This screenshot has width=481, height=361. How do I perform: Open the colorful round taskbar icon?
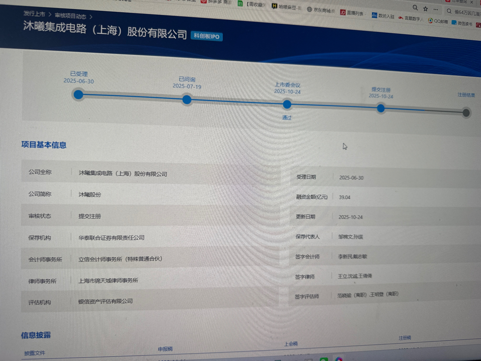(339, 359)
